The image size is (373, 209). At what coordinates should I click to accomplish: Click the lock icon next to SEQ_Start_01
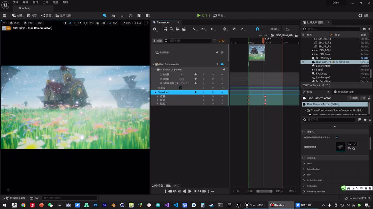[296, 35]
